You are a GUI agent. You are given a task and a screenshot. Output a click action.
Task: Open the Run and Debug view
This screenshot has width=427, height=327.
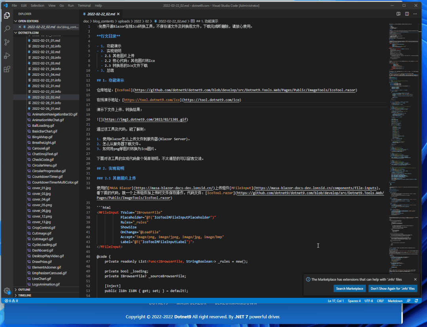[7, 56]
